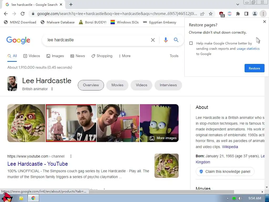Image resolution: width=269 pixels, height=202 pixels.
Task: Go back to the previous page
Action: coord(6,14)
